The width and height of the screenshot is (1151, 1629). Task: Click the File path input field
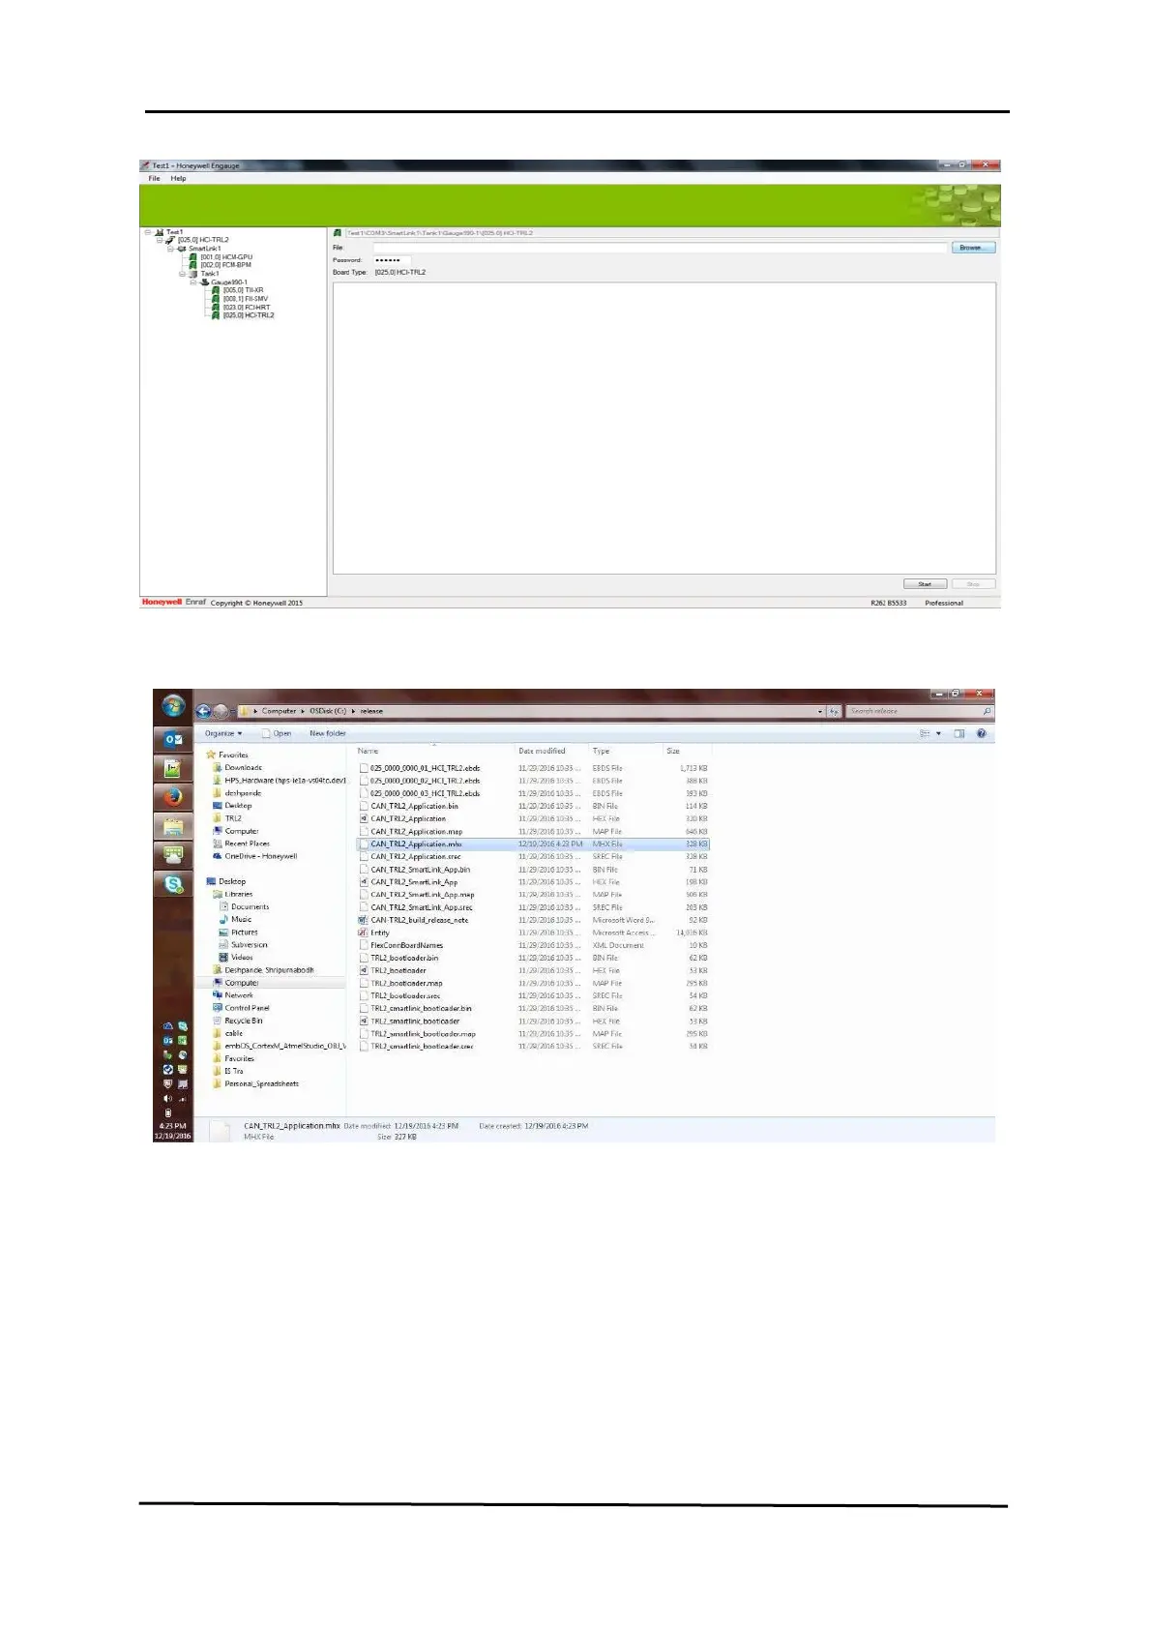659,249
